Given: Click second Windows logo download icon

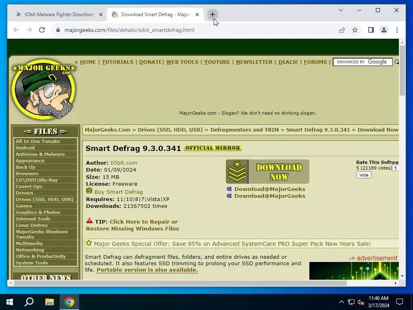Looking at the screenshot, I should (x=229, y=196).
